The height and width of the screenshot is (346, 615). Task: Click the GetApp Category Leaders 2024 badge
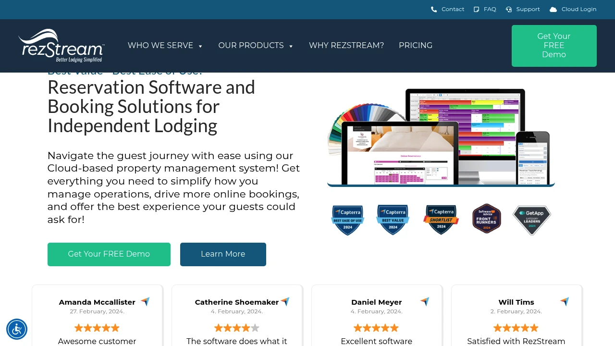531,220
